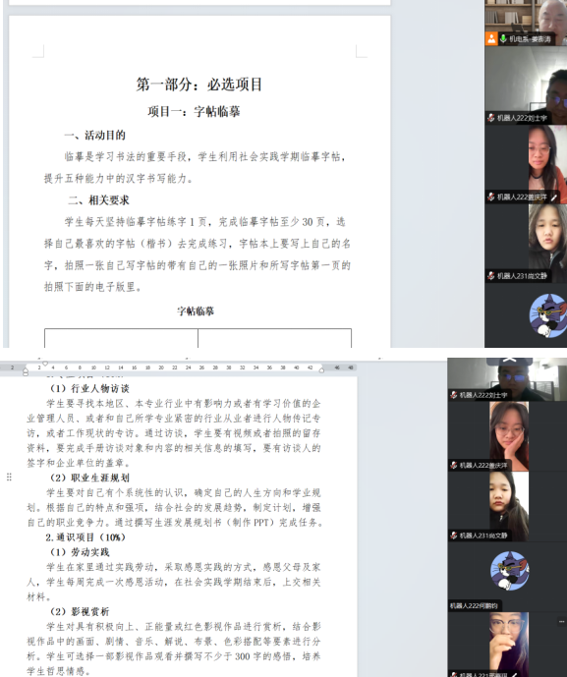Click the pencil annotation icon next to 机器人222曾庆洋
This screenshot has width=567, height=677.
click(x=553, y=197)
